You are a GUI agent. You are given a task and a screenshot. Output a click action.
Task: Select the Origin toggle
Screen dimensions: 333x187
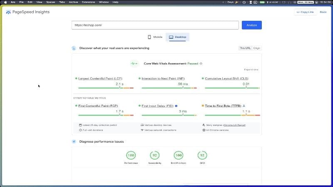pos(256,48)
